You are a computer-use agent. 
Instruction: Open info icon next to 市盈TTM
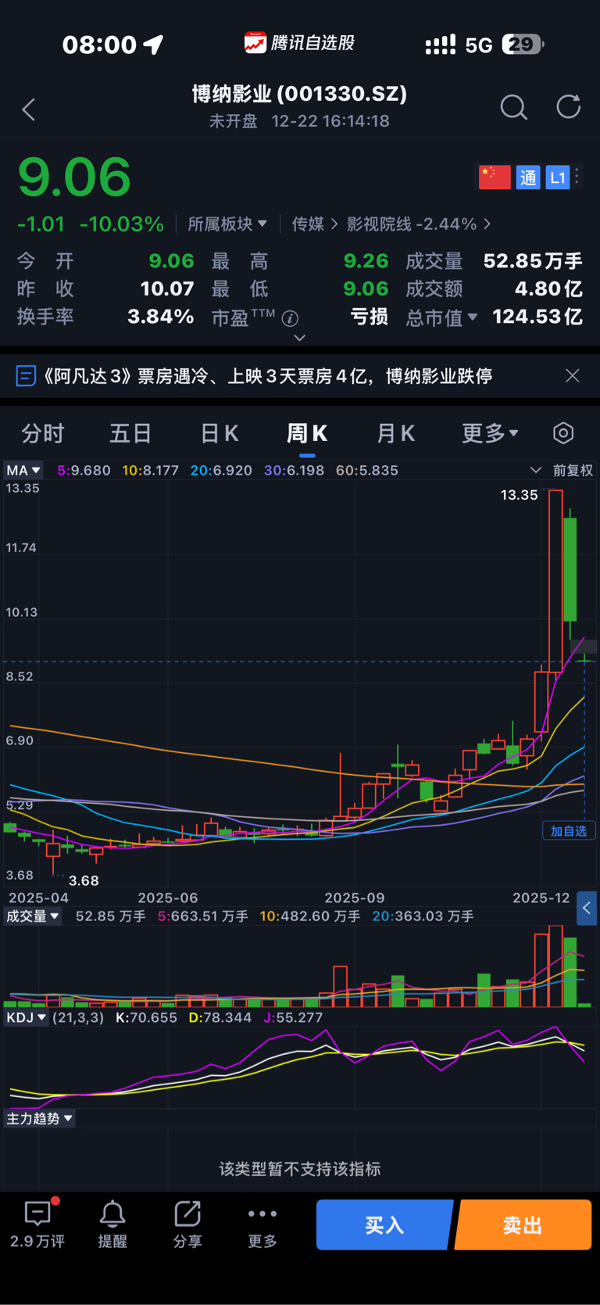coord(290,318)
